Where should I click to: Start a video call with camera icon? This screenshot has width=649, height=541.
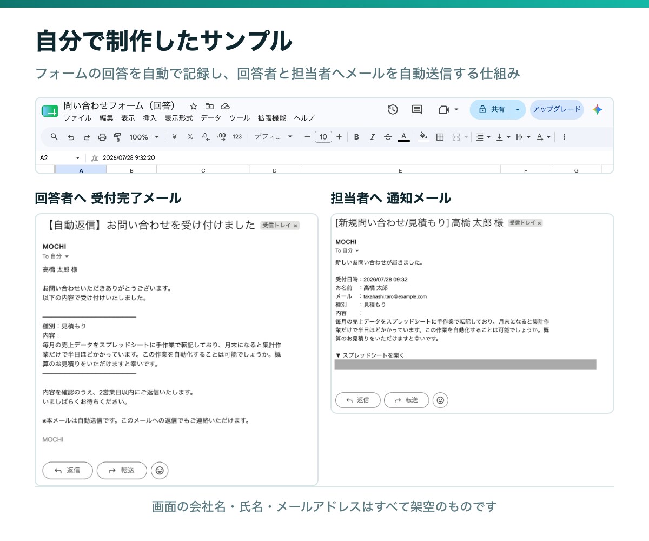click(443, 110)
